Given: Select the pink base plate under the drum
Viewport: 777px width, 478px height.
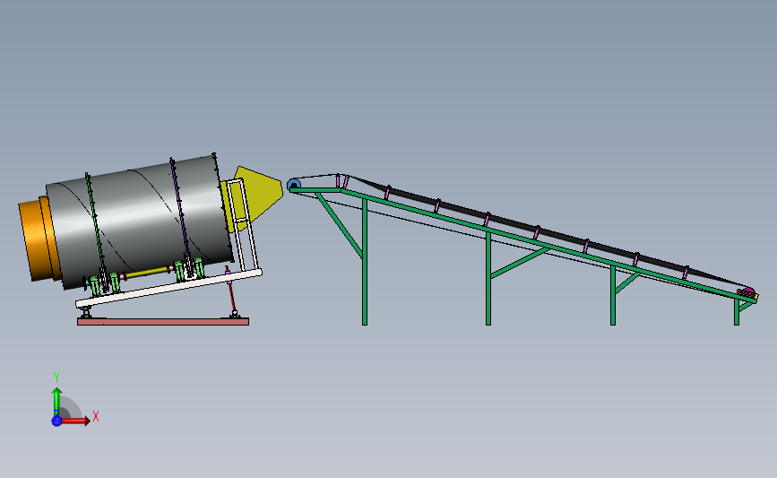Looking at the screenshot, I should pos(163,322).
